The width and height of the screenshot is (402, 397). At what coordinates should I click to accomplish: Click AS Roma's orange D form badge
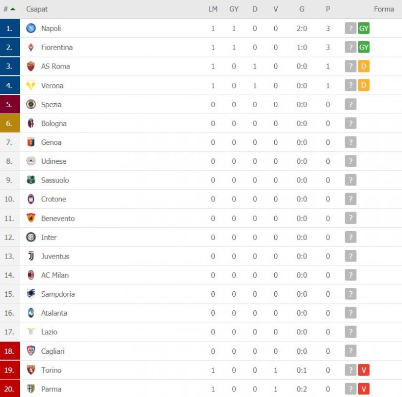coord(363,66)
